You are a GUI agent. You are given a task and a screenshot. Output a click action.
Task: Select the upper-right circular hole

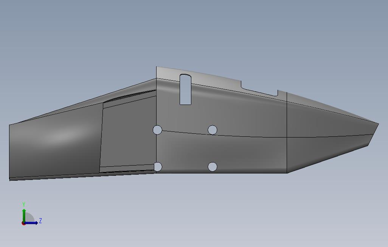coord(213,129)
